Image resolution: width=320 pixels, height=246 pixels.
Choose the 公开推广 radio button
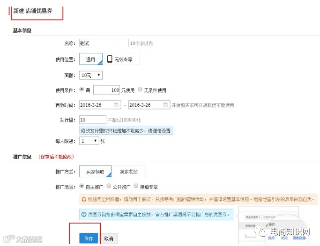[x=109, y=186]
